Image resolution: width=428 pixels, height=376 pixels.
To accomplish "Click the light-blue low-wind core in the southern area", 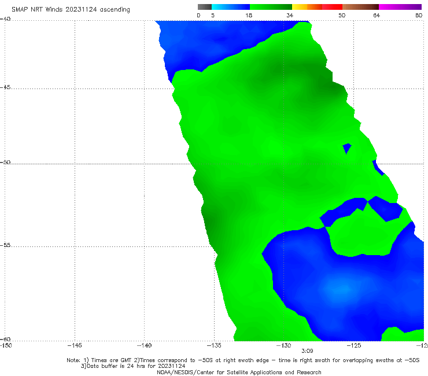I will [341, 289].
